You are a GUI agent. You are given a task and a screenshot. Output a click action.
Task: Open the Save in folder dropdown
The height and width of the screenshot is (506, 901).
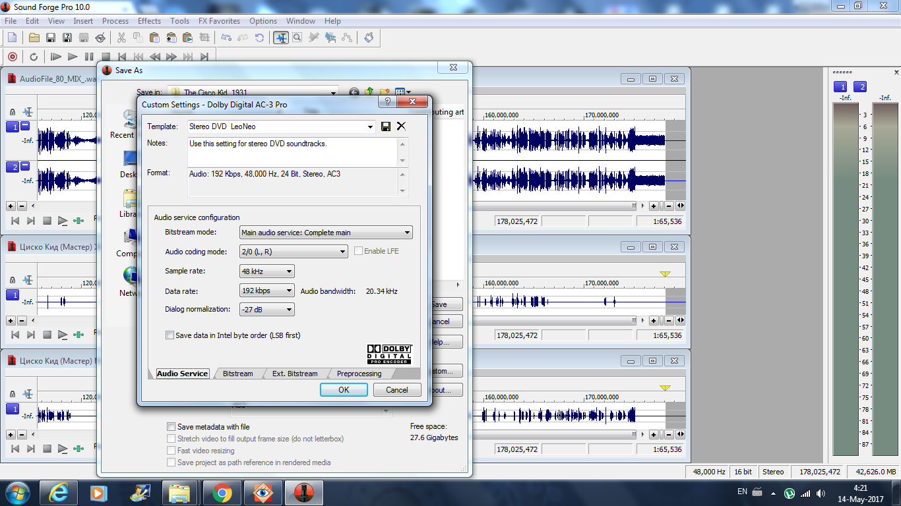[x=333, y=93]
